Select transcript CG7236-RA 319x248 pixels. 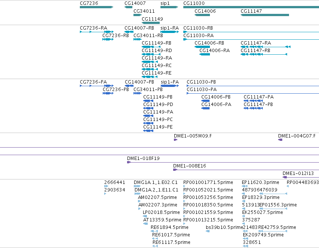[x=97, y=32]
